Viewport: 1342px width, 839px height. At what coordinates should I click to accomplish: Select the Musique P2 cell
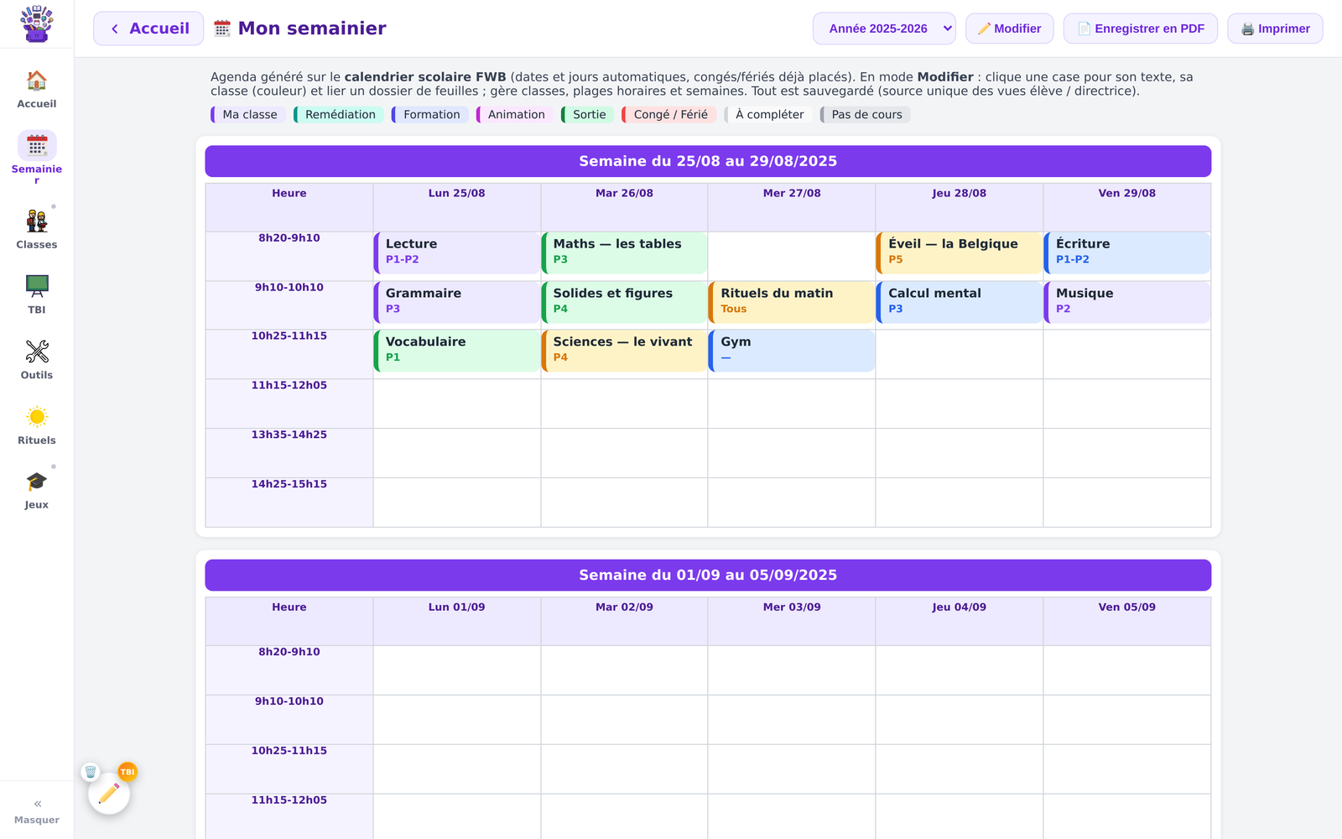(x=1127, y=303)
